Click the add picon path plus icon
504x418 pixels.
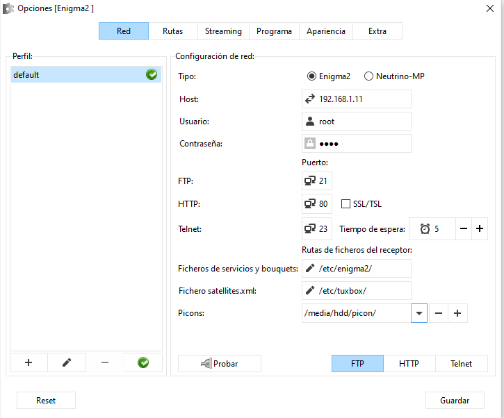457,313
